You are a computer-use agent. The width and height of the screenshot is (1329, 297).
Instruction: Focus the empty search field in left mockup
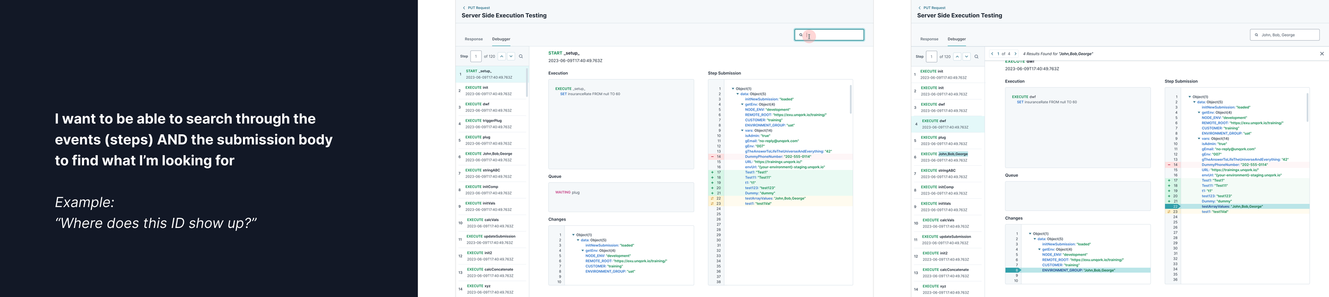coord(829,35)
